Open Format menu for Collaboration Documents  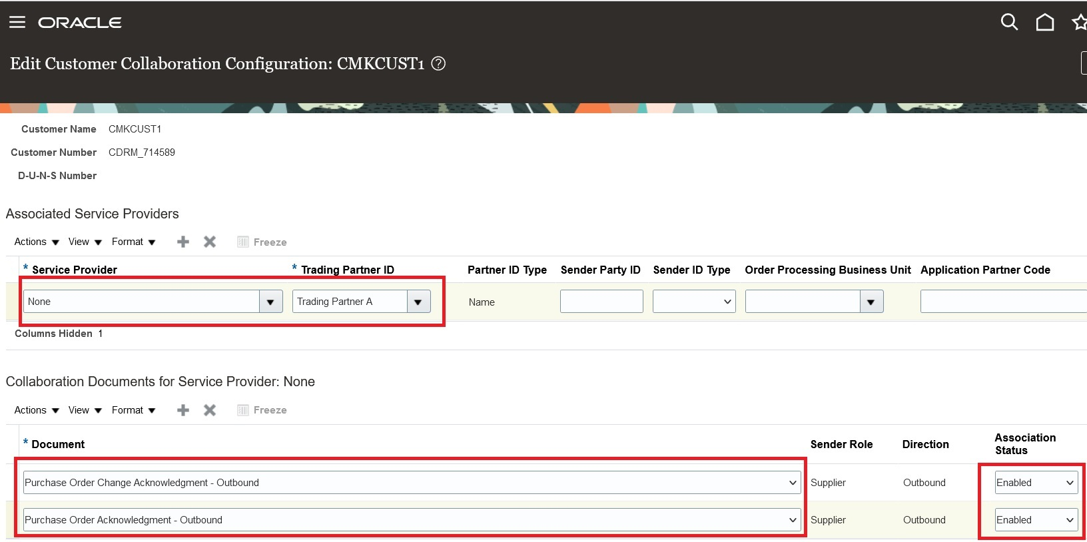[x=134, y=410]
